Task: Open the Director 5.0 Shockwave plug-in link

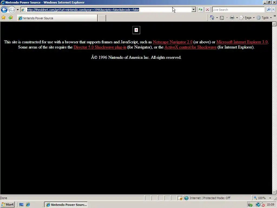Action: pyautogui.click(x=100, y=47)
